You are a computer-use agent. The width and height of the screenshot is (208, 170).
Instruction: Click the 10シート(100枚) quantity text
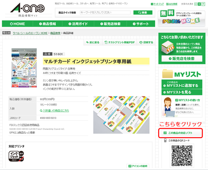[48, 105]
